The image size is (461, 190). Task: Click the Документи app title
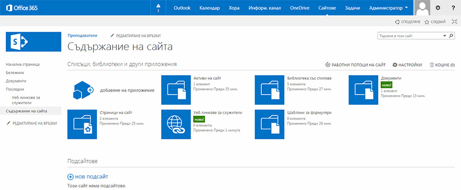391,78
